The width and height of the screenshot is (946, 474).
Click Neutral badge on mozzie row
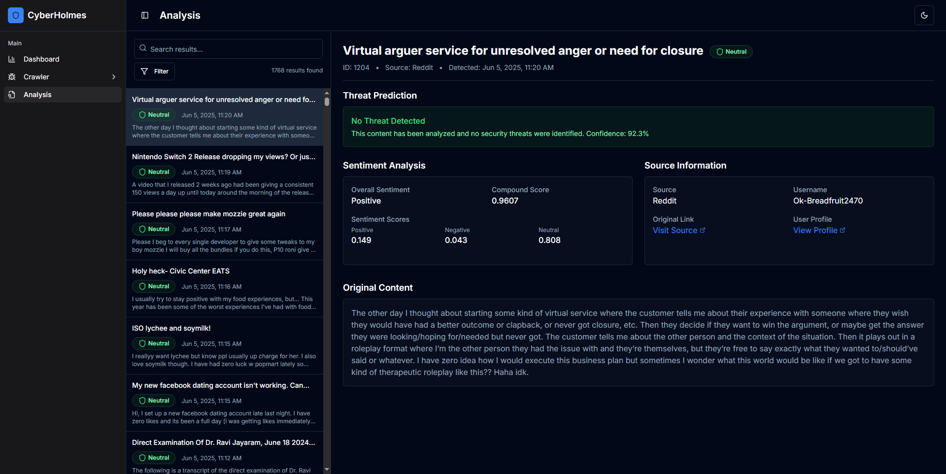click(x=154, y=229)
